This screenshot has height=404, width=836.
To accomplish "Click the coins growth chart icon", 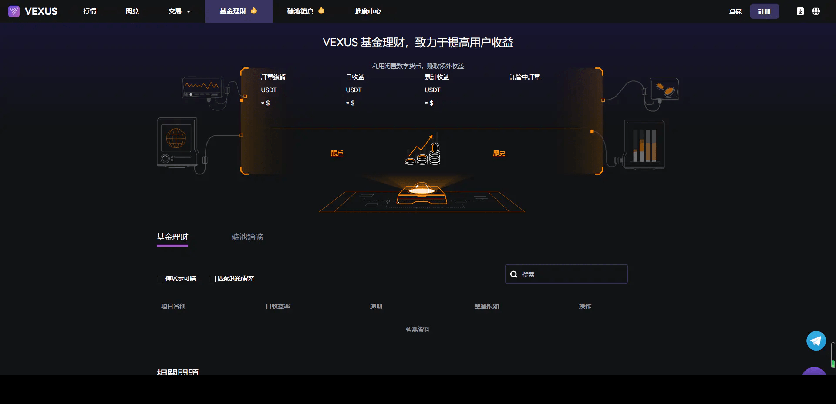I will coord(423,150).
